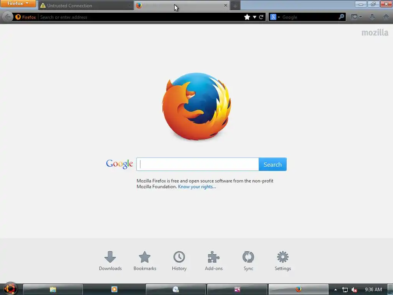
Task: Open the Google search engine selector
Action: point(275,17)
